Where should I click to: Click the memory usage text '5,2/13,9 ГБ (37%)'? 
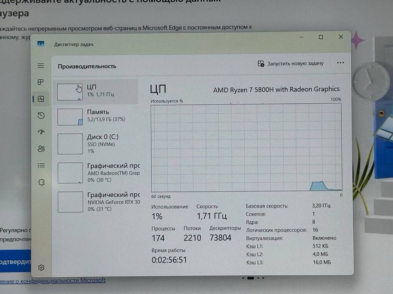106,119
